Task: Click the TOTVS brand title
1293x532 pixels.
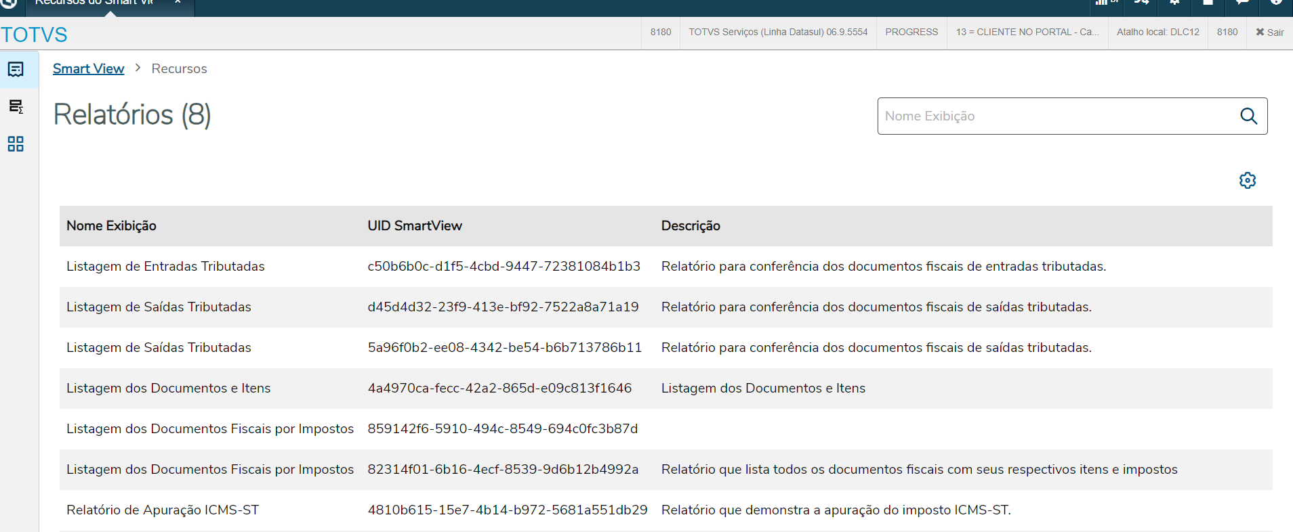Action: pyautogui.click(x=34, y=35)
